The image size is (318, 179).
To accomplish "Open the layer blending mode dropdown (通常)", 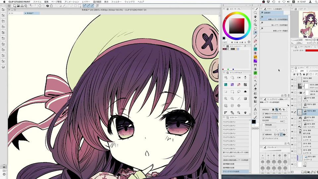I will point(302,71).
